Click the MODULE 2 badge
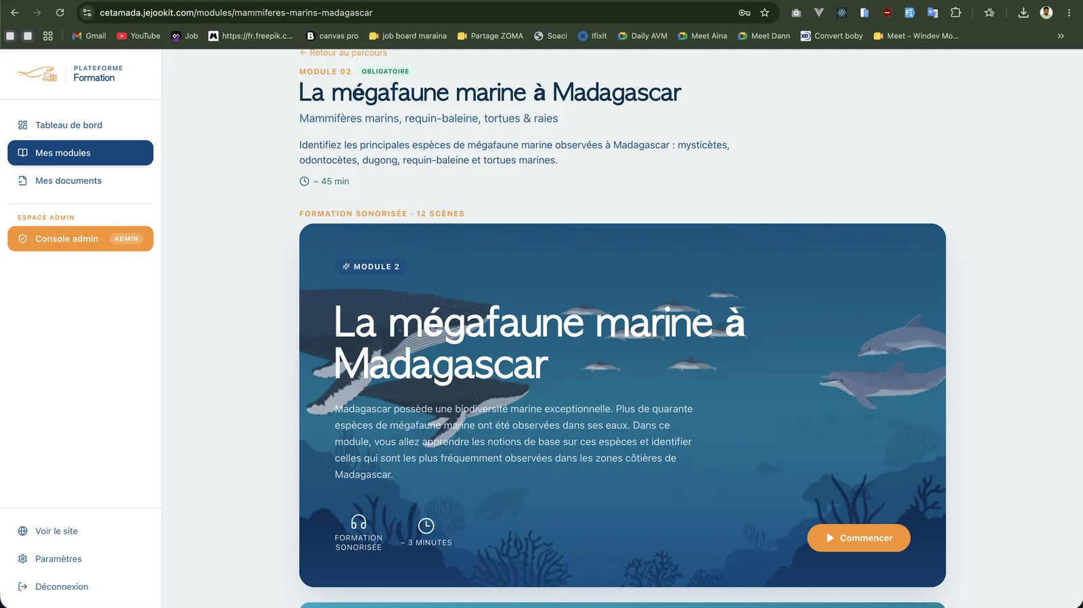This screenshot has width=1083, height=608. (371, 267)
